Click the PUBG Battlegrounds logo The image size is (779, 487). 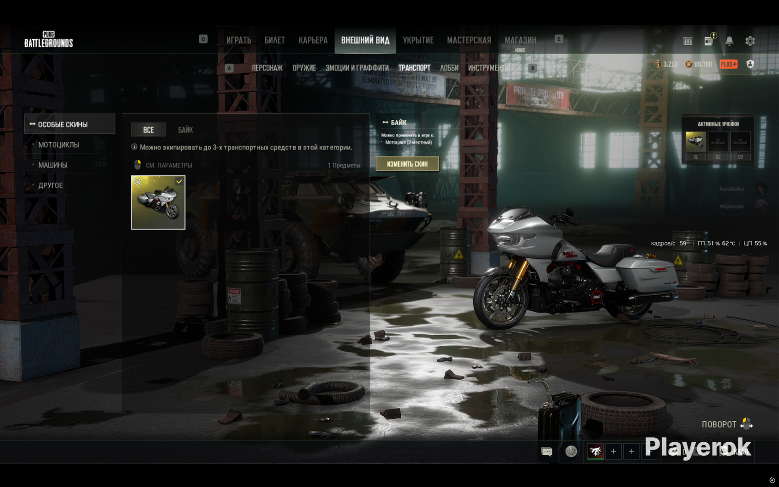[x=49, y=39]
